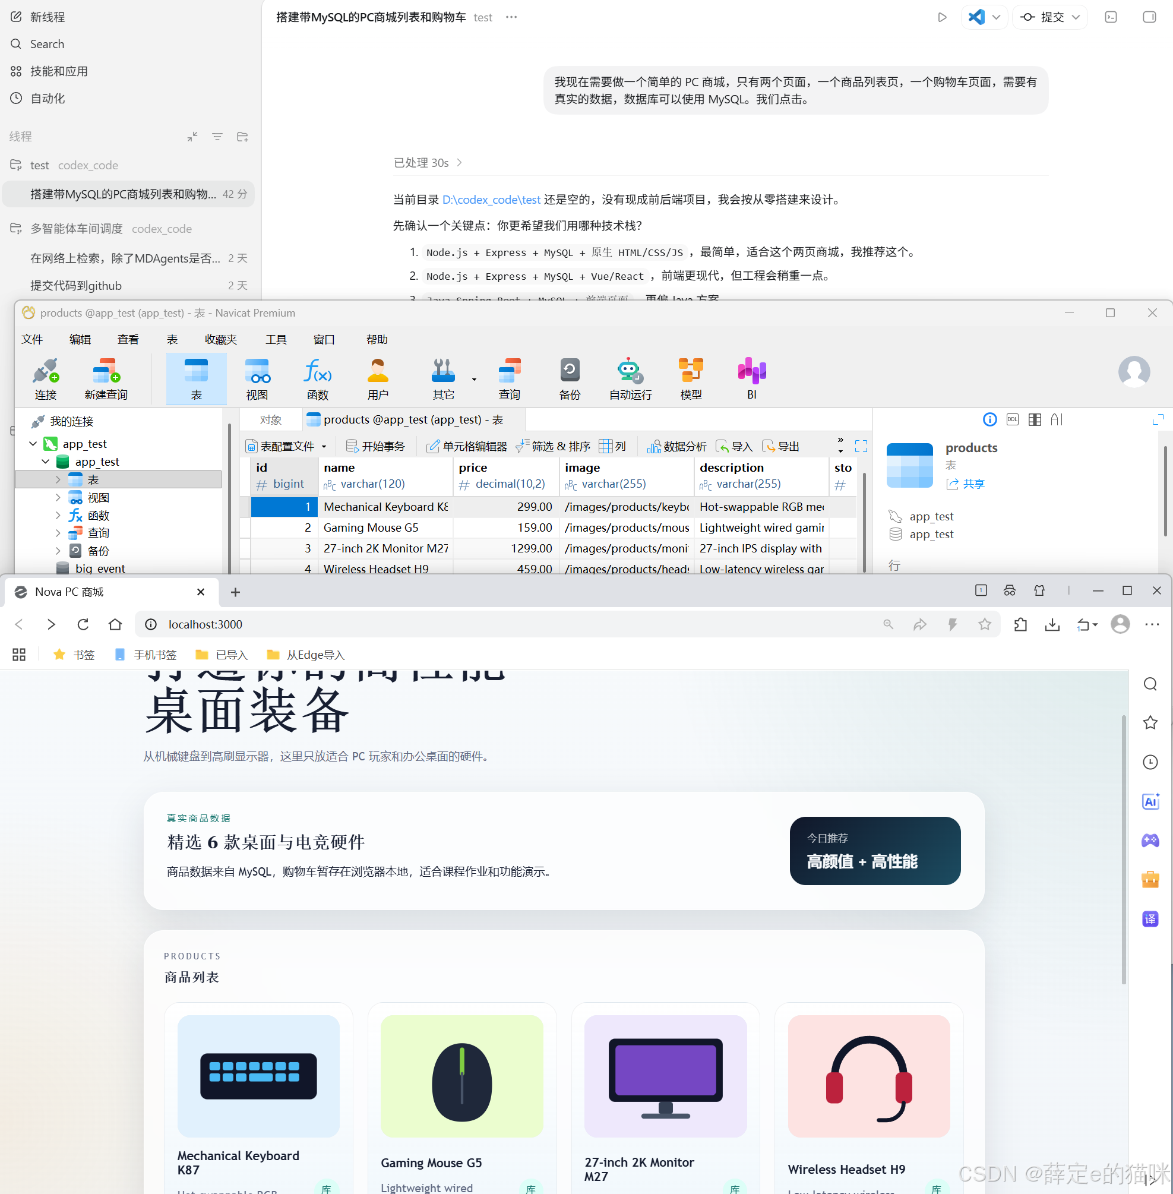This screenshot has width=1173, height=1194.
Task: Click the bookmark star in address bar
Action: click(985, 624)
